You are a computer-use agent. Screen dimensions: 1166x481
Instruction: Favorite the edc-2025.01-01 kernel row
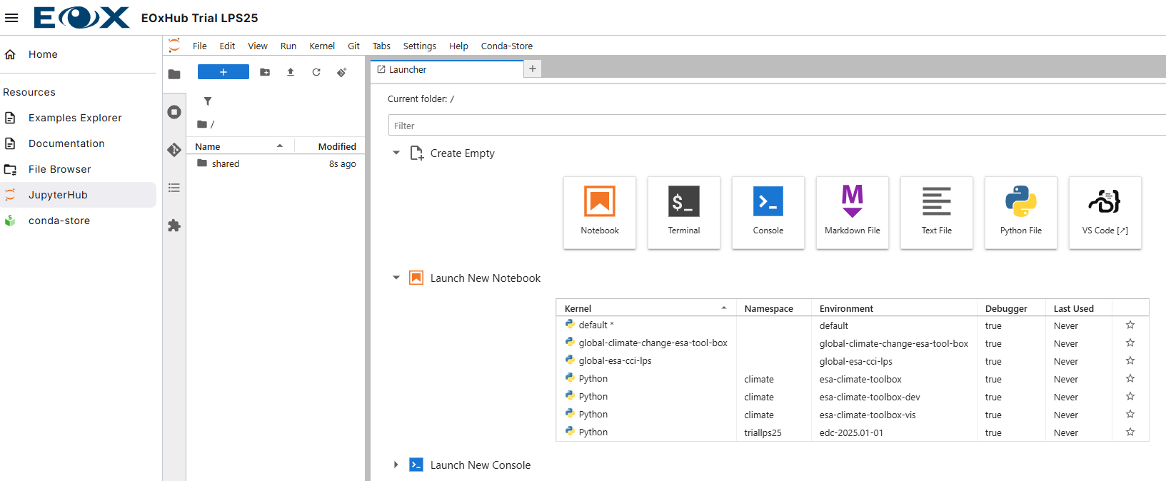[1130, 432]
